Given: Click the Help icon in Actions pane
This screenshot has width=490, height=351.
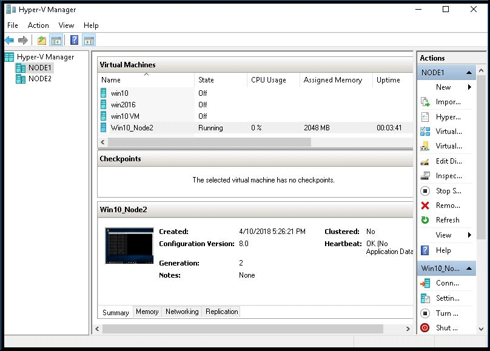Looking at the screenshot, I should tap(425, 250).
